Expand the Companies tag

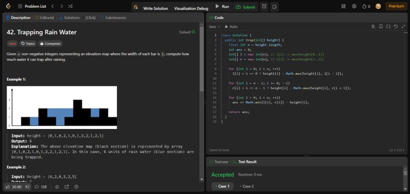tap(50, 44)
